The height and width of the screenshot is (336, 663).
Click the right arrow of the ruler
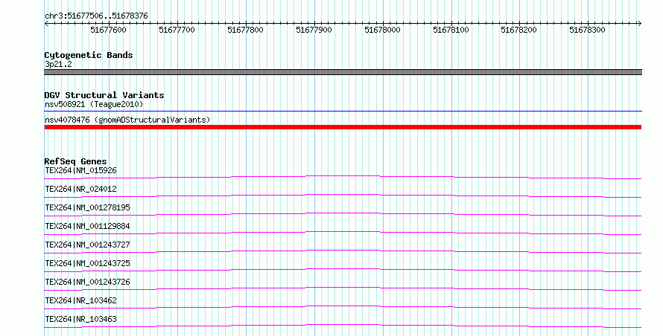tap(639, 23)
